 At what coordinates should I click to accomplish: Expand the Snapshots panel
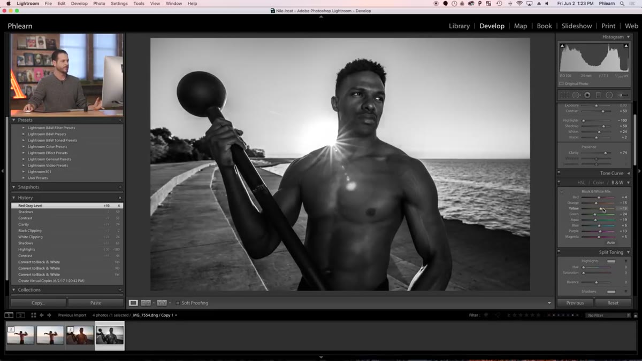tap(14, 187)
